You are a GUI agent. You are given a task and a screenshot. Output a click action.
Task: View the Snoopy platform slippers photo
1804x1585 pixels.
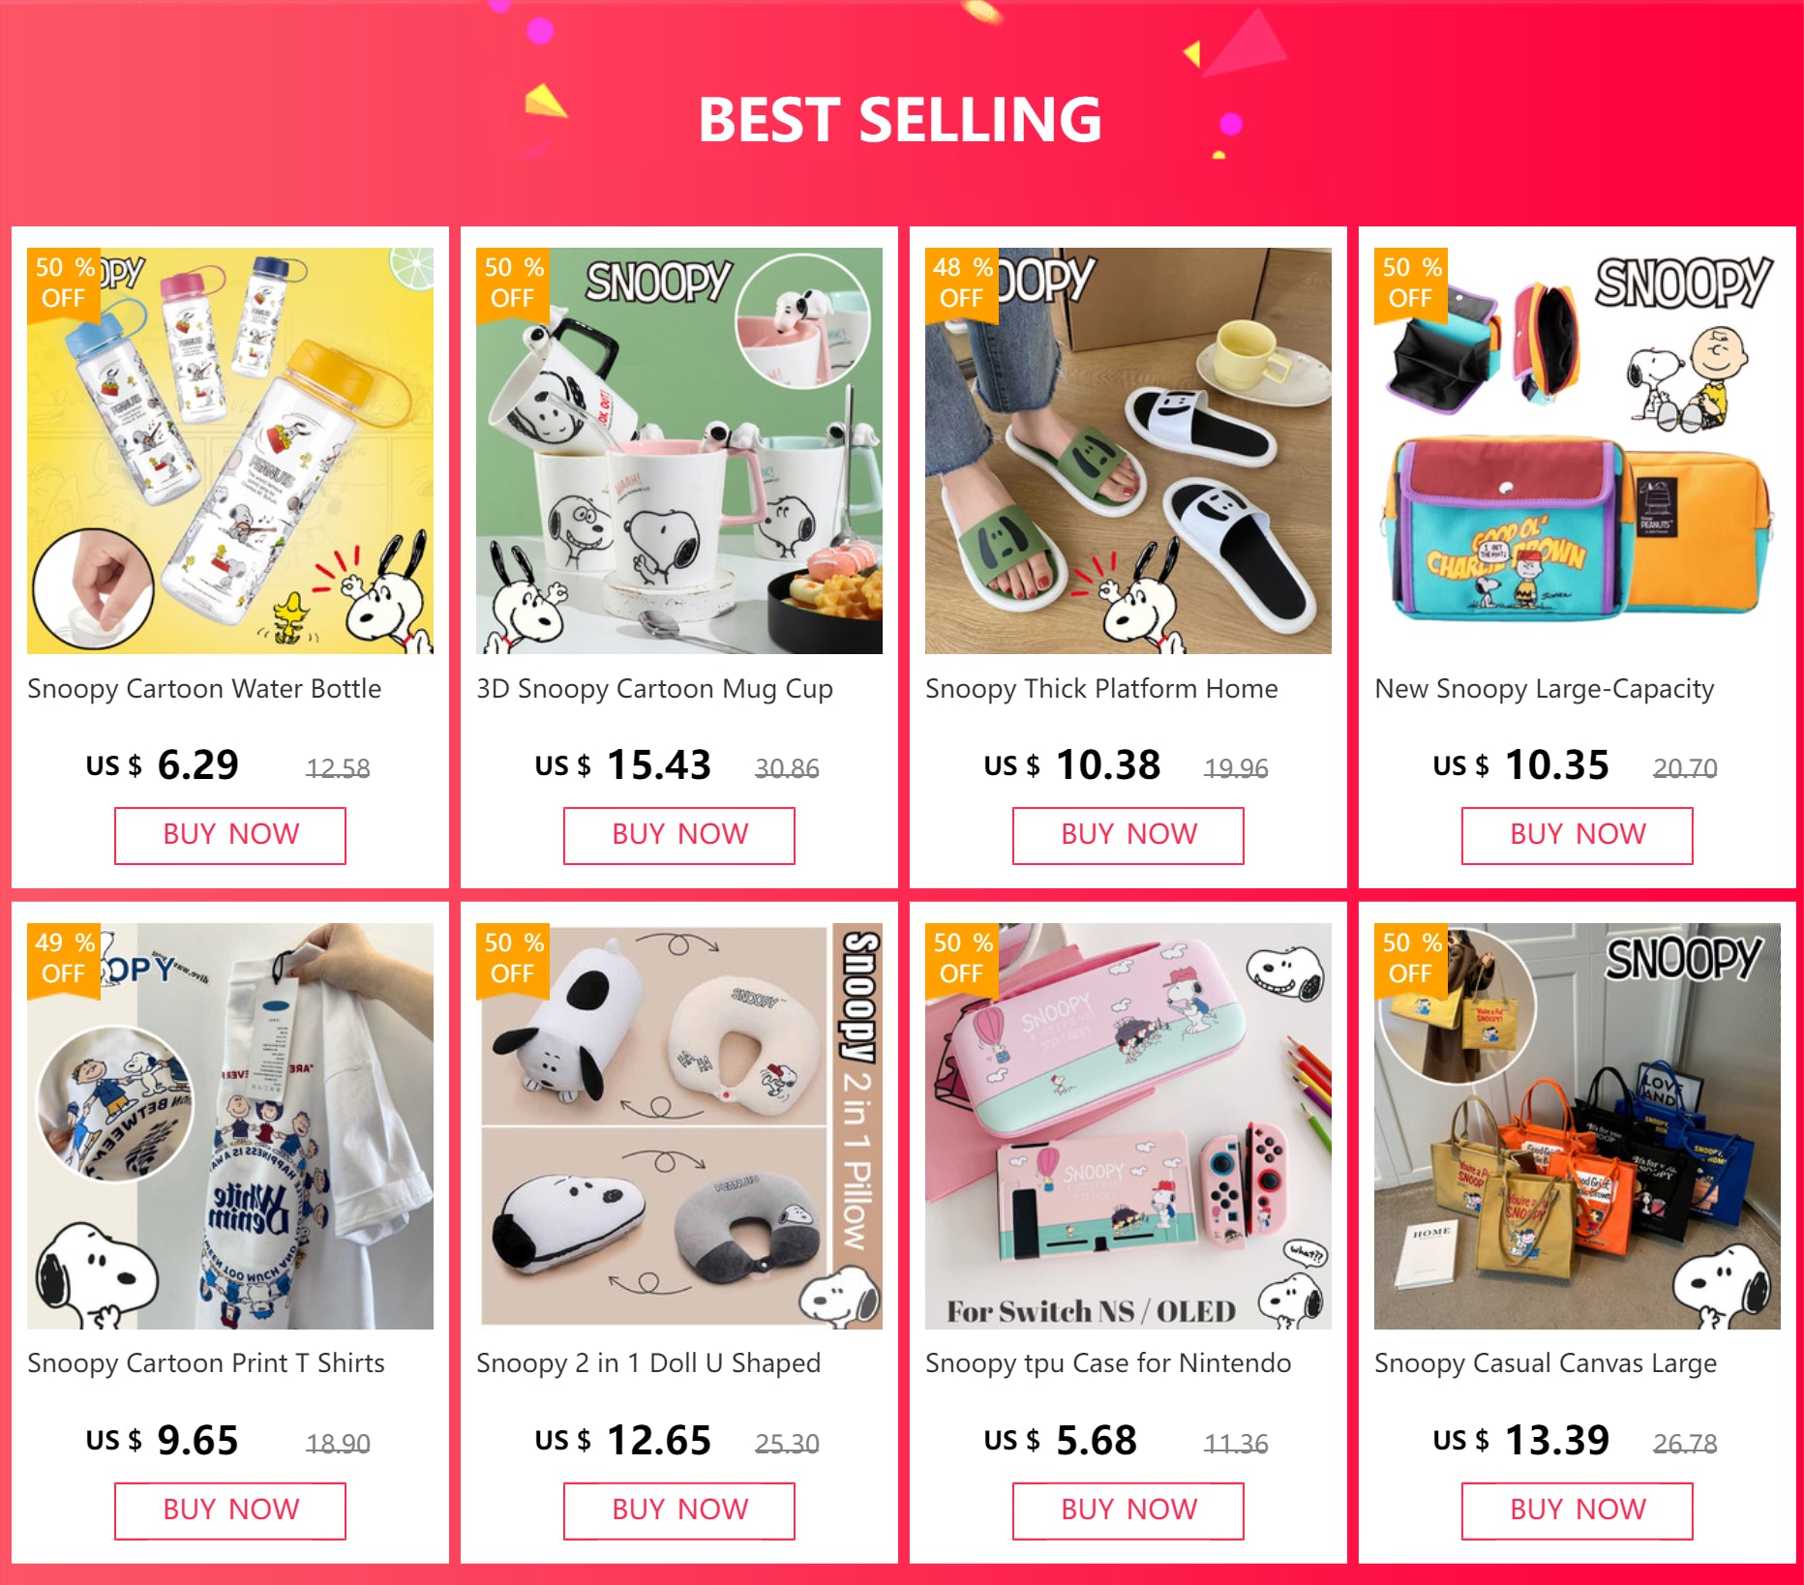(1128, 451)
